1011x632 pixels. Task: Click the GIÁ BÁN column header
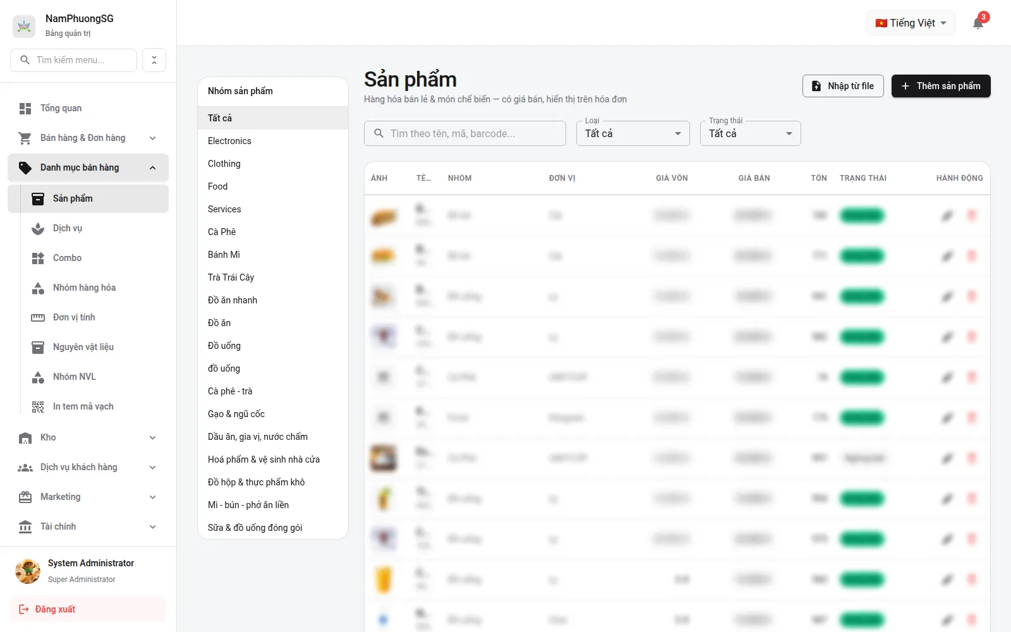754,178
